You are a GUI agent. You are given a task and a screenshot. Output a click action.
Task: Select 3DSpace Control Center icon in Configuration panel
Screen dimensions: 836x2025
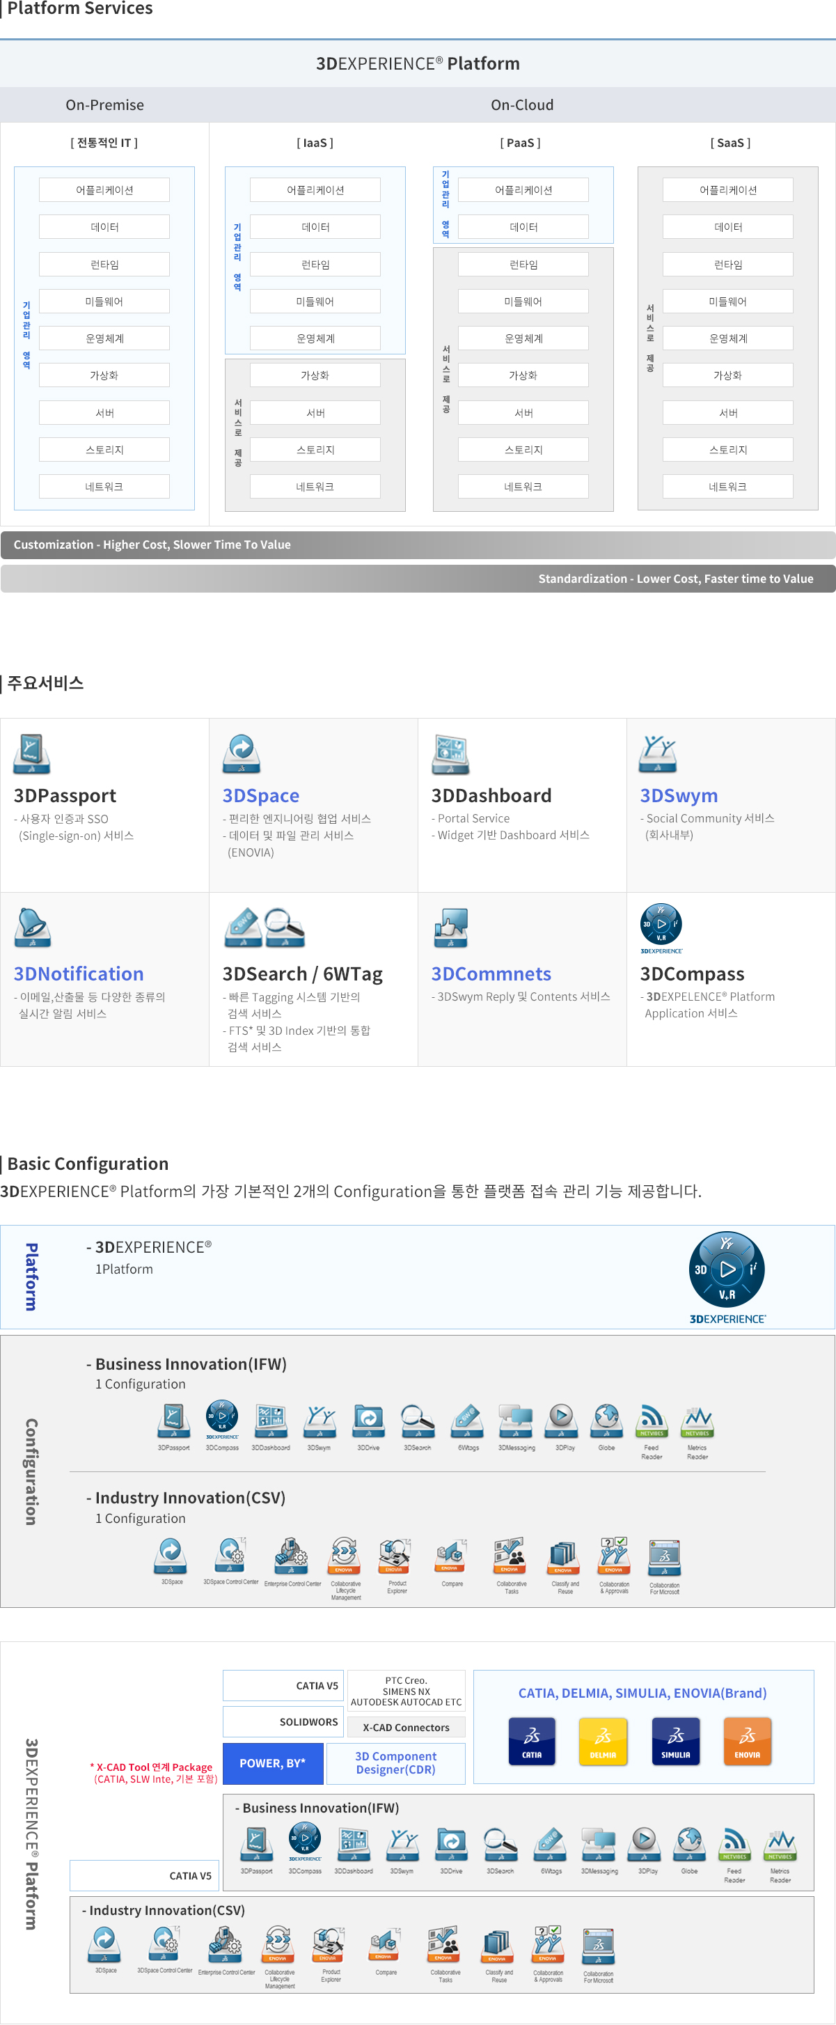click(x=231, y=1556)
